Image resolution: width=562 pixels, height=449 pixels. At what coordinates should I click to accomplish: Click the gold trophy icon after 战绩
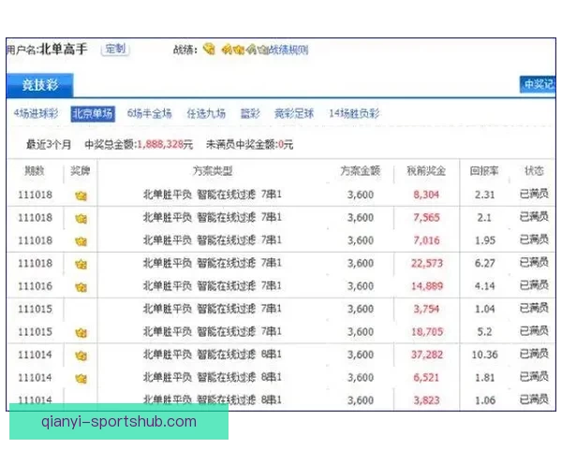(209, 49)
